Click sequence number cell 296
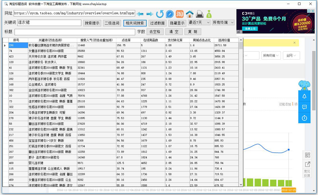Screen dimensions: 318x195 [18, 45]
